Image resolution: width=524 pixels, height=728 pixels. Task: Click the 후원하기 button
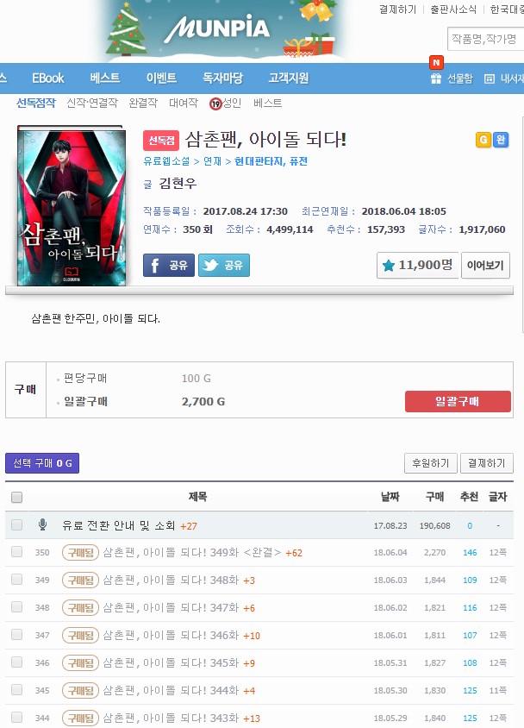click(x=431, y=463)
